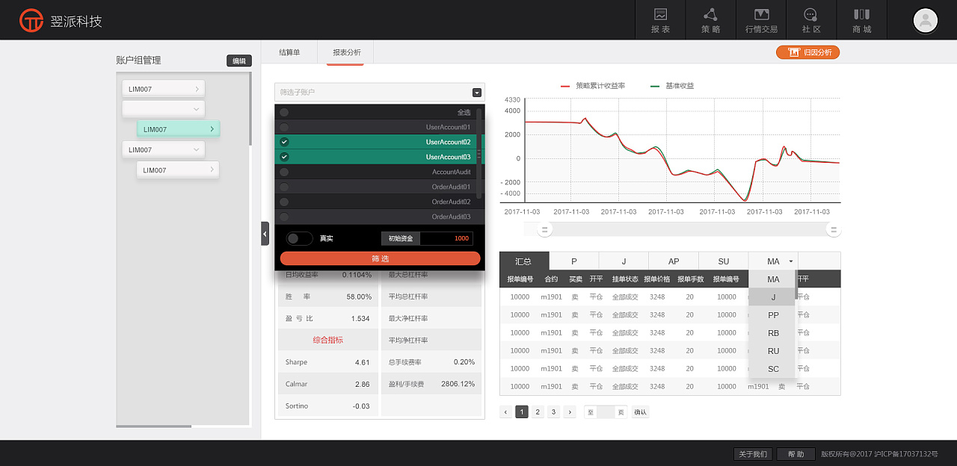Select the 汇总 summary tab
957x466 pixels.
click(x=523, y=261)
